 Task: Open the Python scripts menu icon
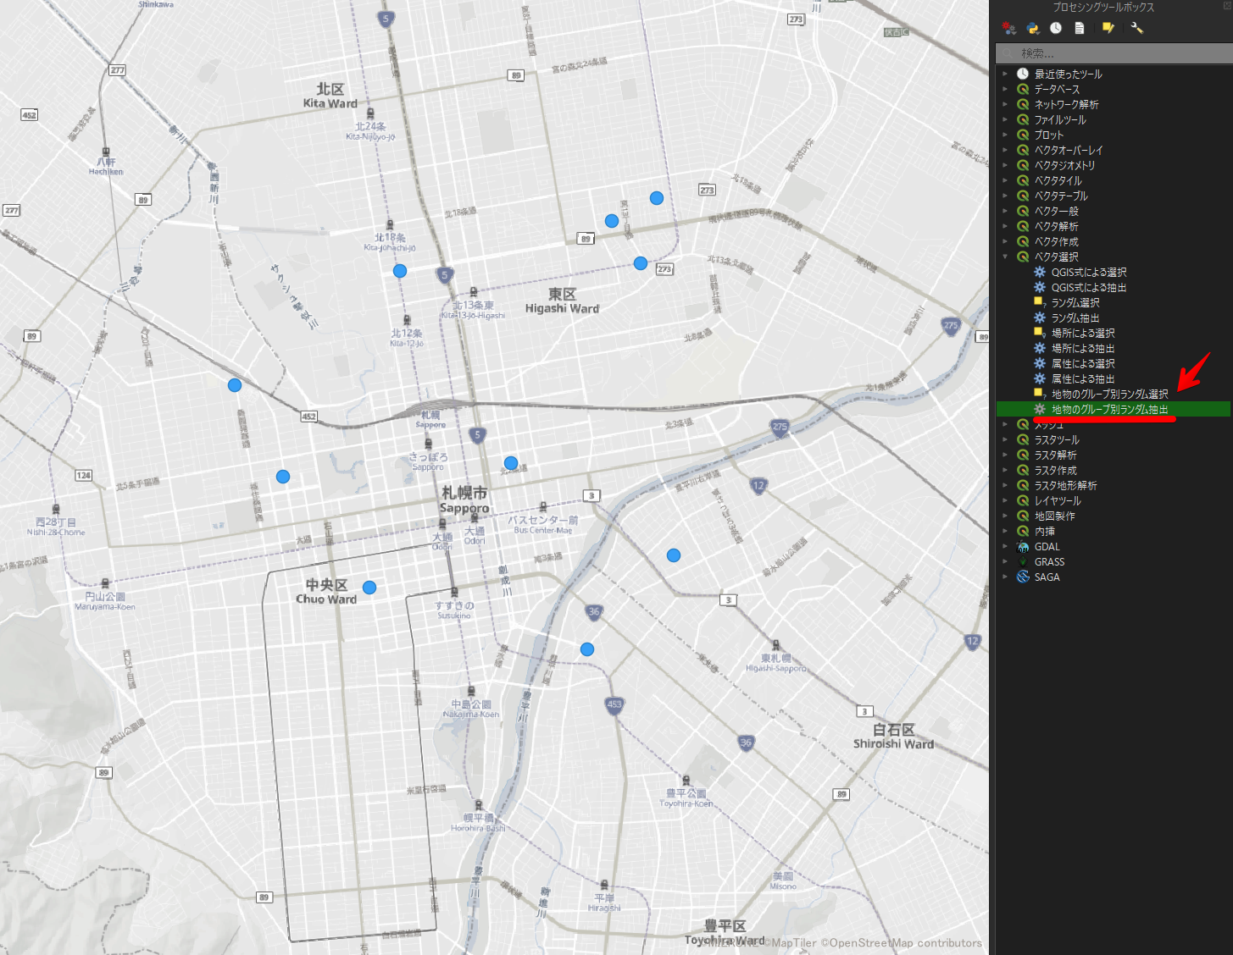coord(1032,28)
